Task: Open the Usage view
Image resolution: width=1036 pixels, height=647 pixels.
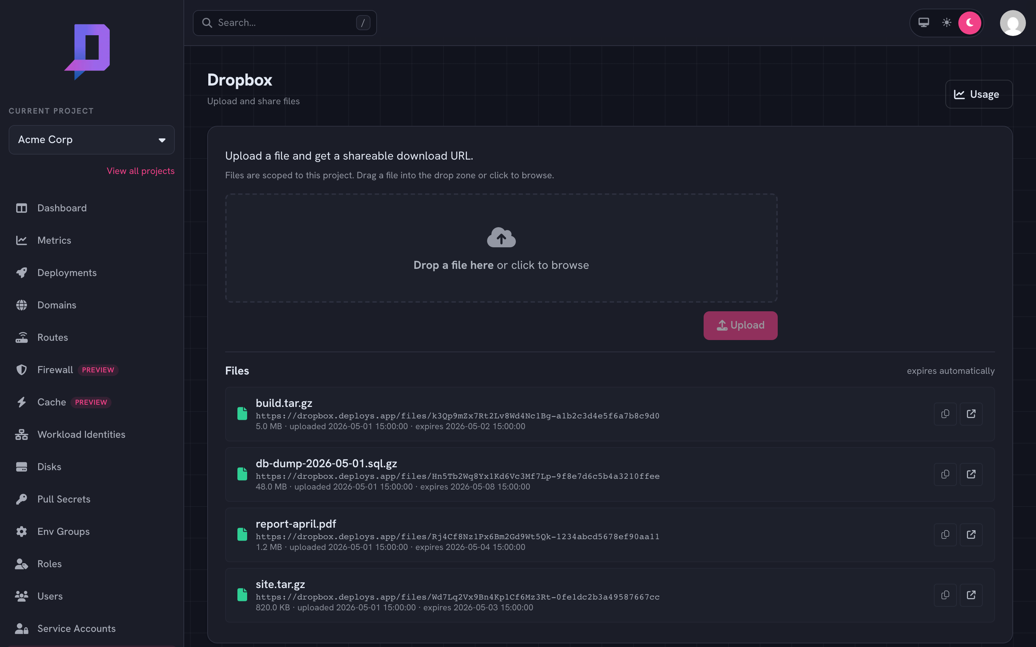Action: [979, 94]
